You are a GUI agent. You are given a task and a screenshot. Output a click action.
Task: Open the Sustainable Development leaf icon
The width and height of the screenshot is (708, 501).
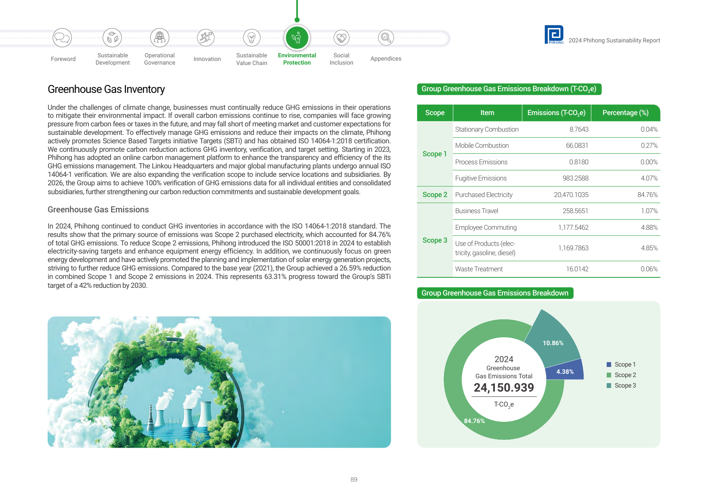point(112,38)
